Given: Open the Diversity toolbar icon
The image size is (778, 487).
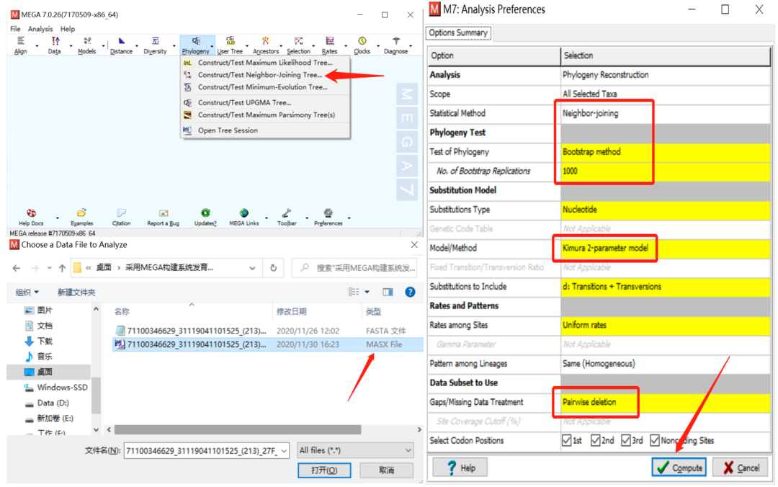Looking at the screenshot, I should tap(156, 45).
